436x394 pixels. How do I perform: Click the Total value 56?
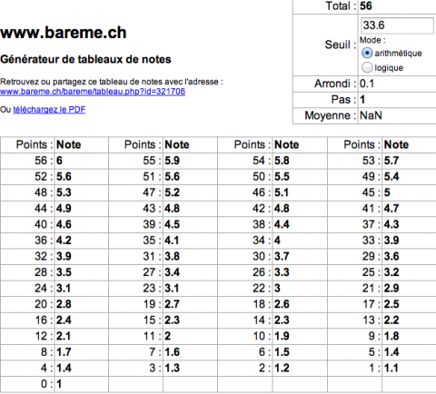(x=366, y=6)
